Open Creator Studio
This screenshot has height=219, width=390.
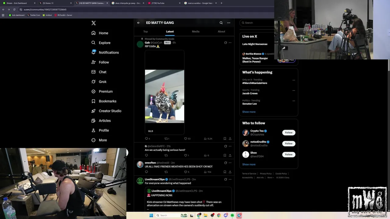point(106,111)
